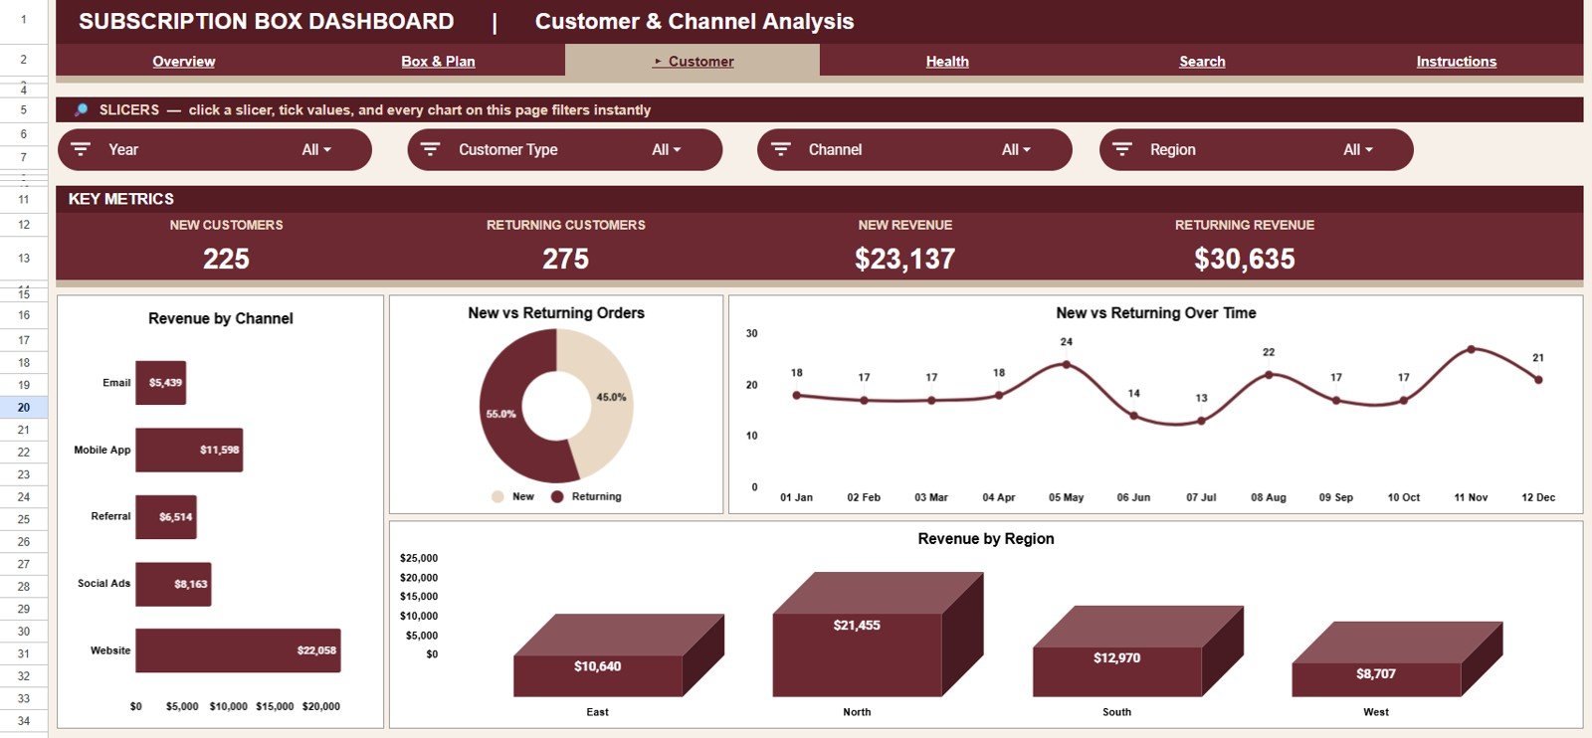Click the Returning Revenue value $30,635
The height and width of the screenshot is (738, 1592).
(1245, 259)
